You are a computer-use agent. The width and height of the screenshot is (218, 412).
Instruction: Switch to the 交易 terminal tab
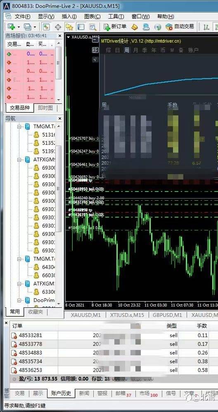point(20,393)
